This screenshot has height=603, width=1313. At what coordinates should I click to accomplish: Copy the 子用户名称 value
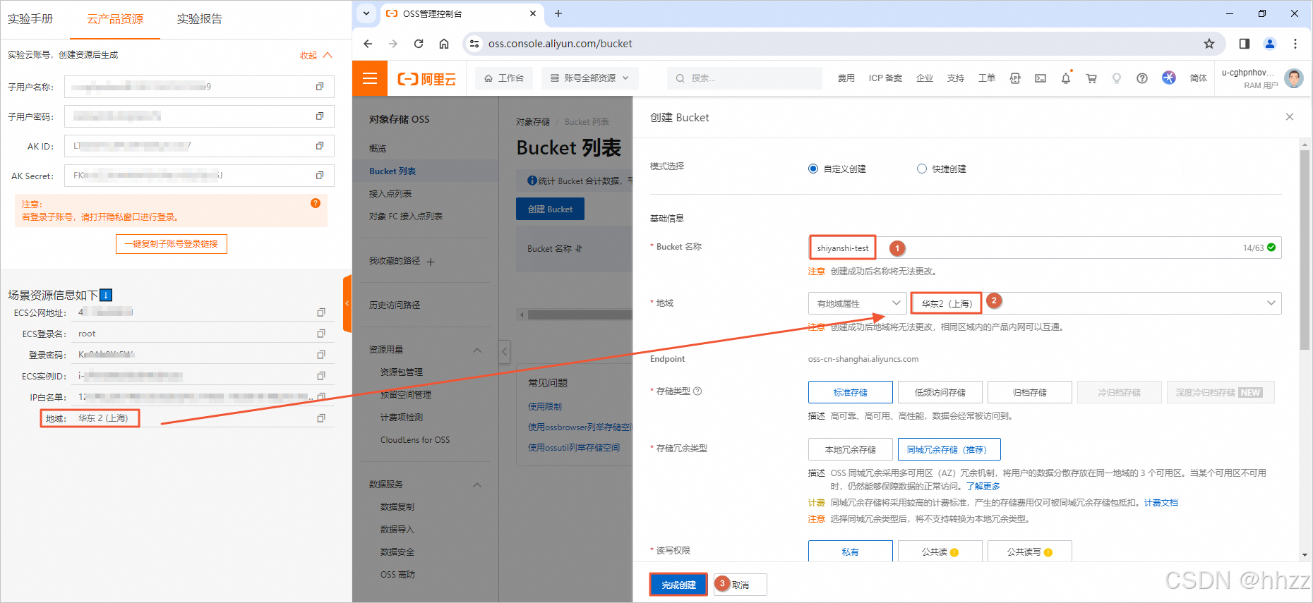[x=320, y=87]
